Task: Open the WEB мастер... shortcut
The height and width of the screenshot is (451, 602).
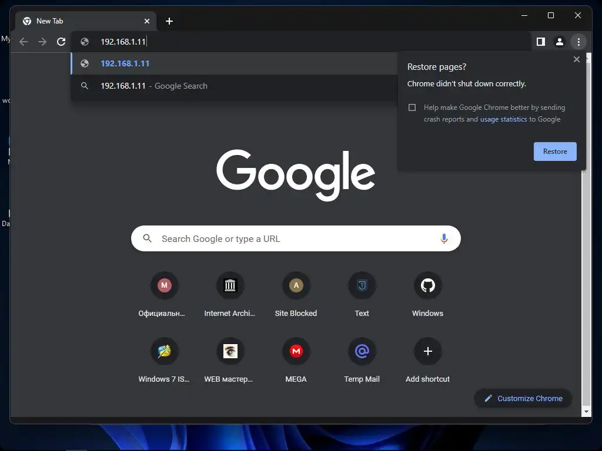Action: 230,361
